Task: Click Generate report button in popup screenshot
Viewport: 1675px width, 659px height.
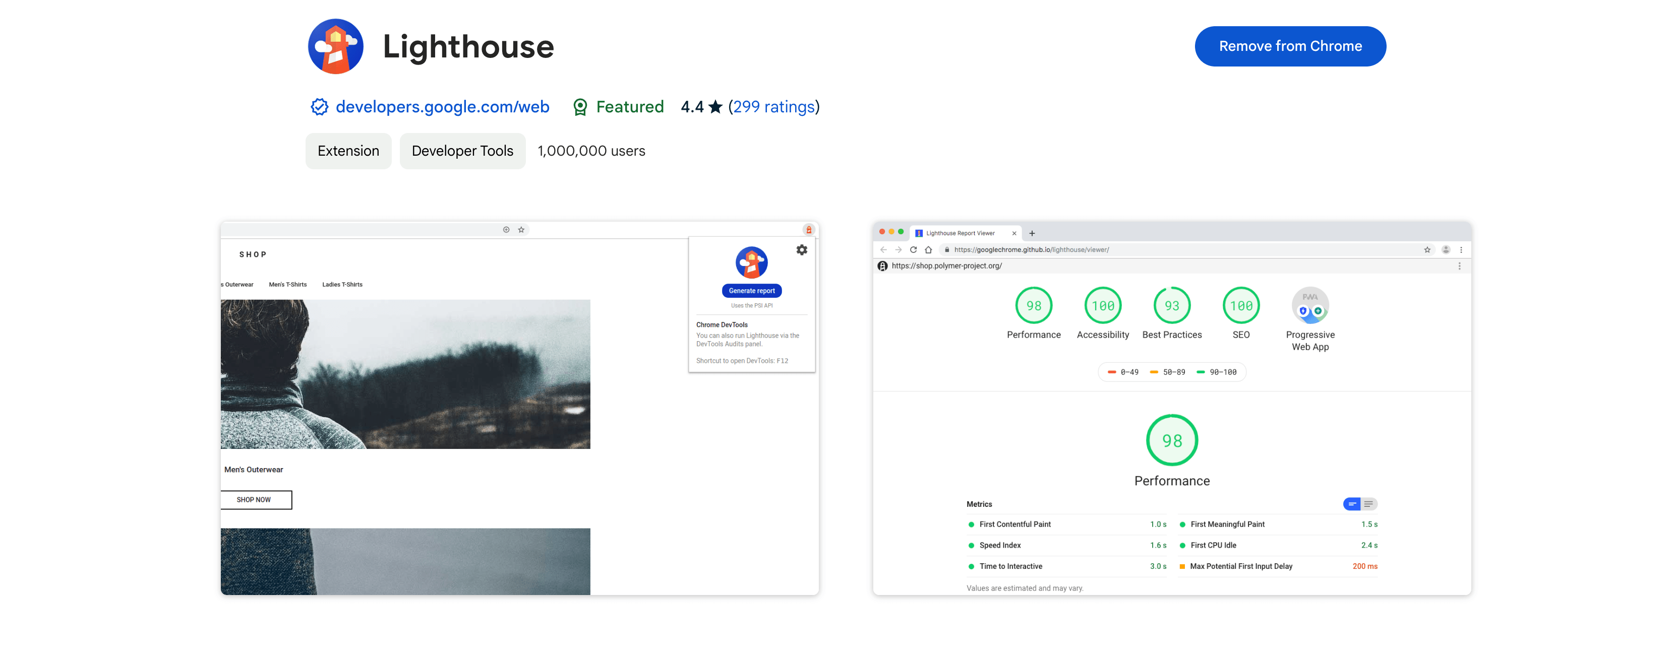Action: (x=752, y=291)
